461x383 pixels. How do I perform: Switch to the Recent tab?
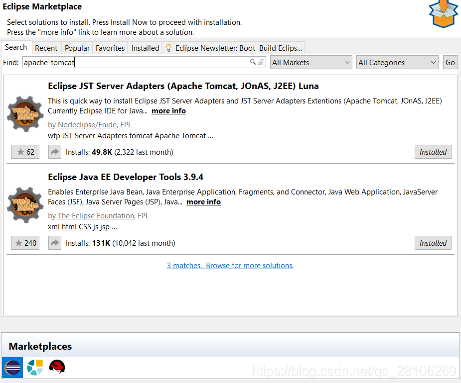pyautogui.click(x=46, y=48)
